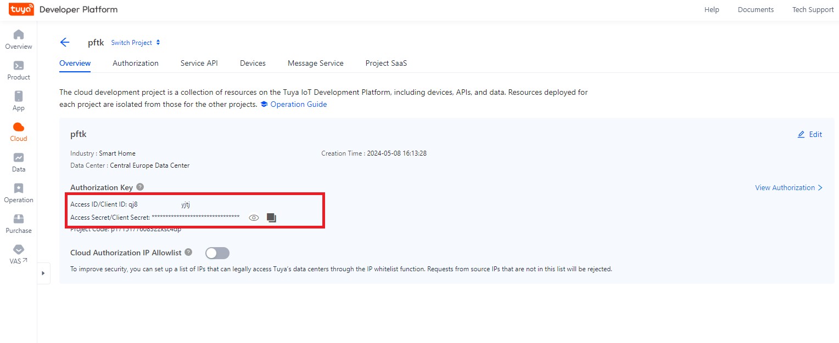Screen dimensions: 839x343
Task: Switch to the Service API tab
Action: pos(199,63)
